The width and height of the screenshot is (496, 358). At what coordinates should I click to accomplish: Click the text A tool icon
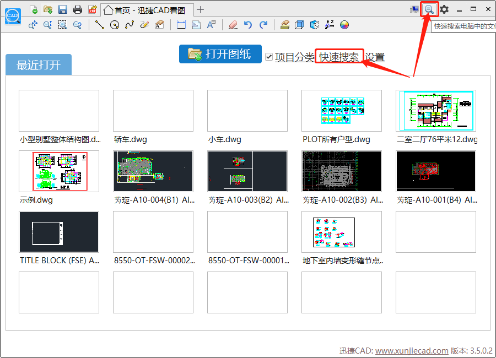pos(211,25)
